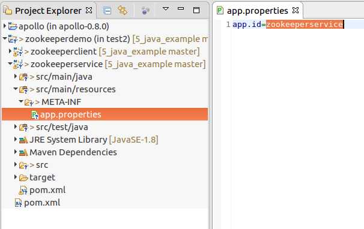This screenshot has width=364, height=229.
Task: Click Collapse All icon in Project Explorer
Action: (x=107, y=11)
